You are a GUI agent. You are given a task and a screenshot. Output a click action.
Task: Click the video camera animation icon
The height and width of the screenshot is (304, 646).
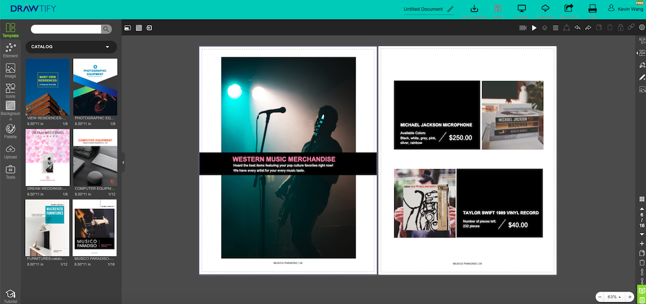pos(523,28)
